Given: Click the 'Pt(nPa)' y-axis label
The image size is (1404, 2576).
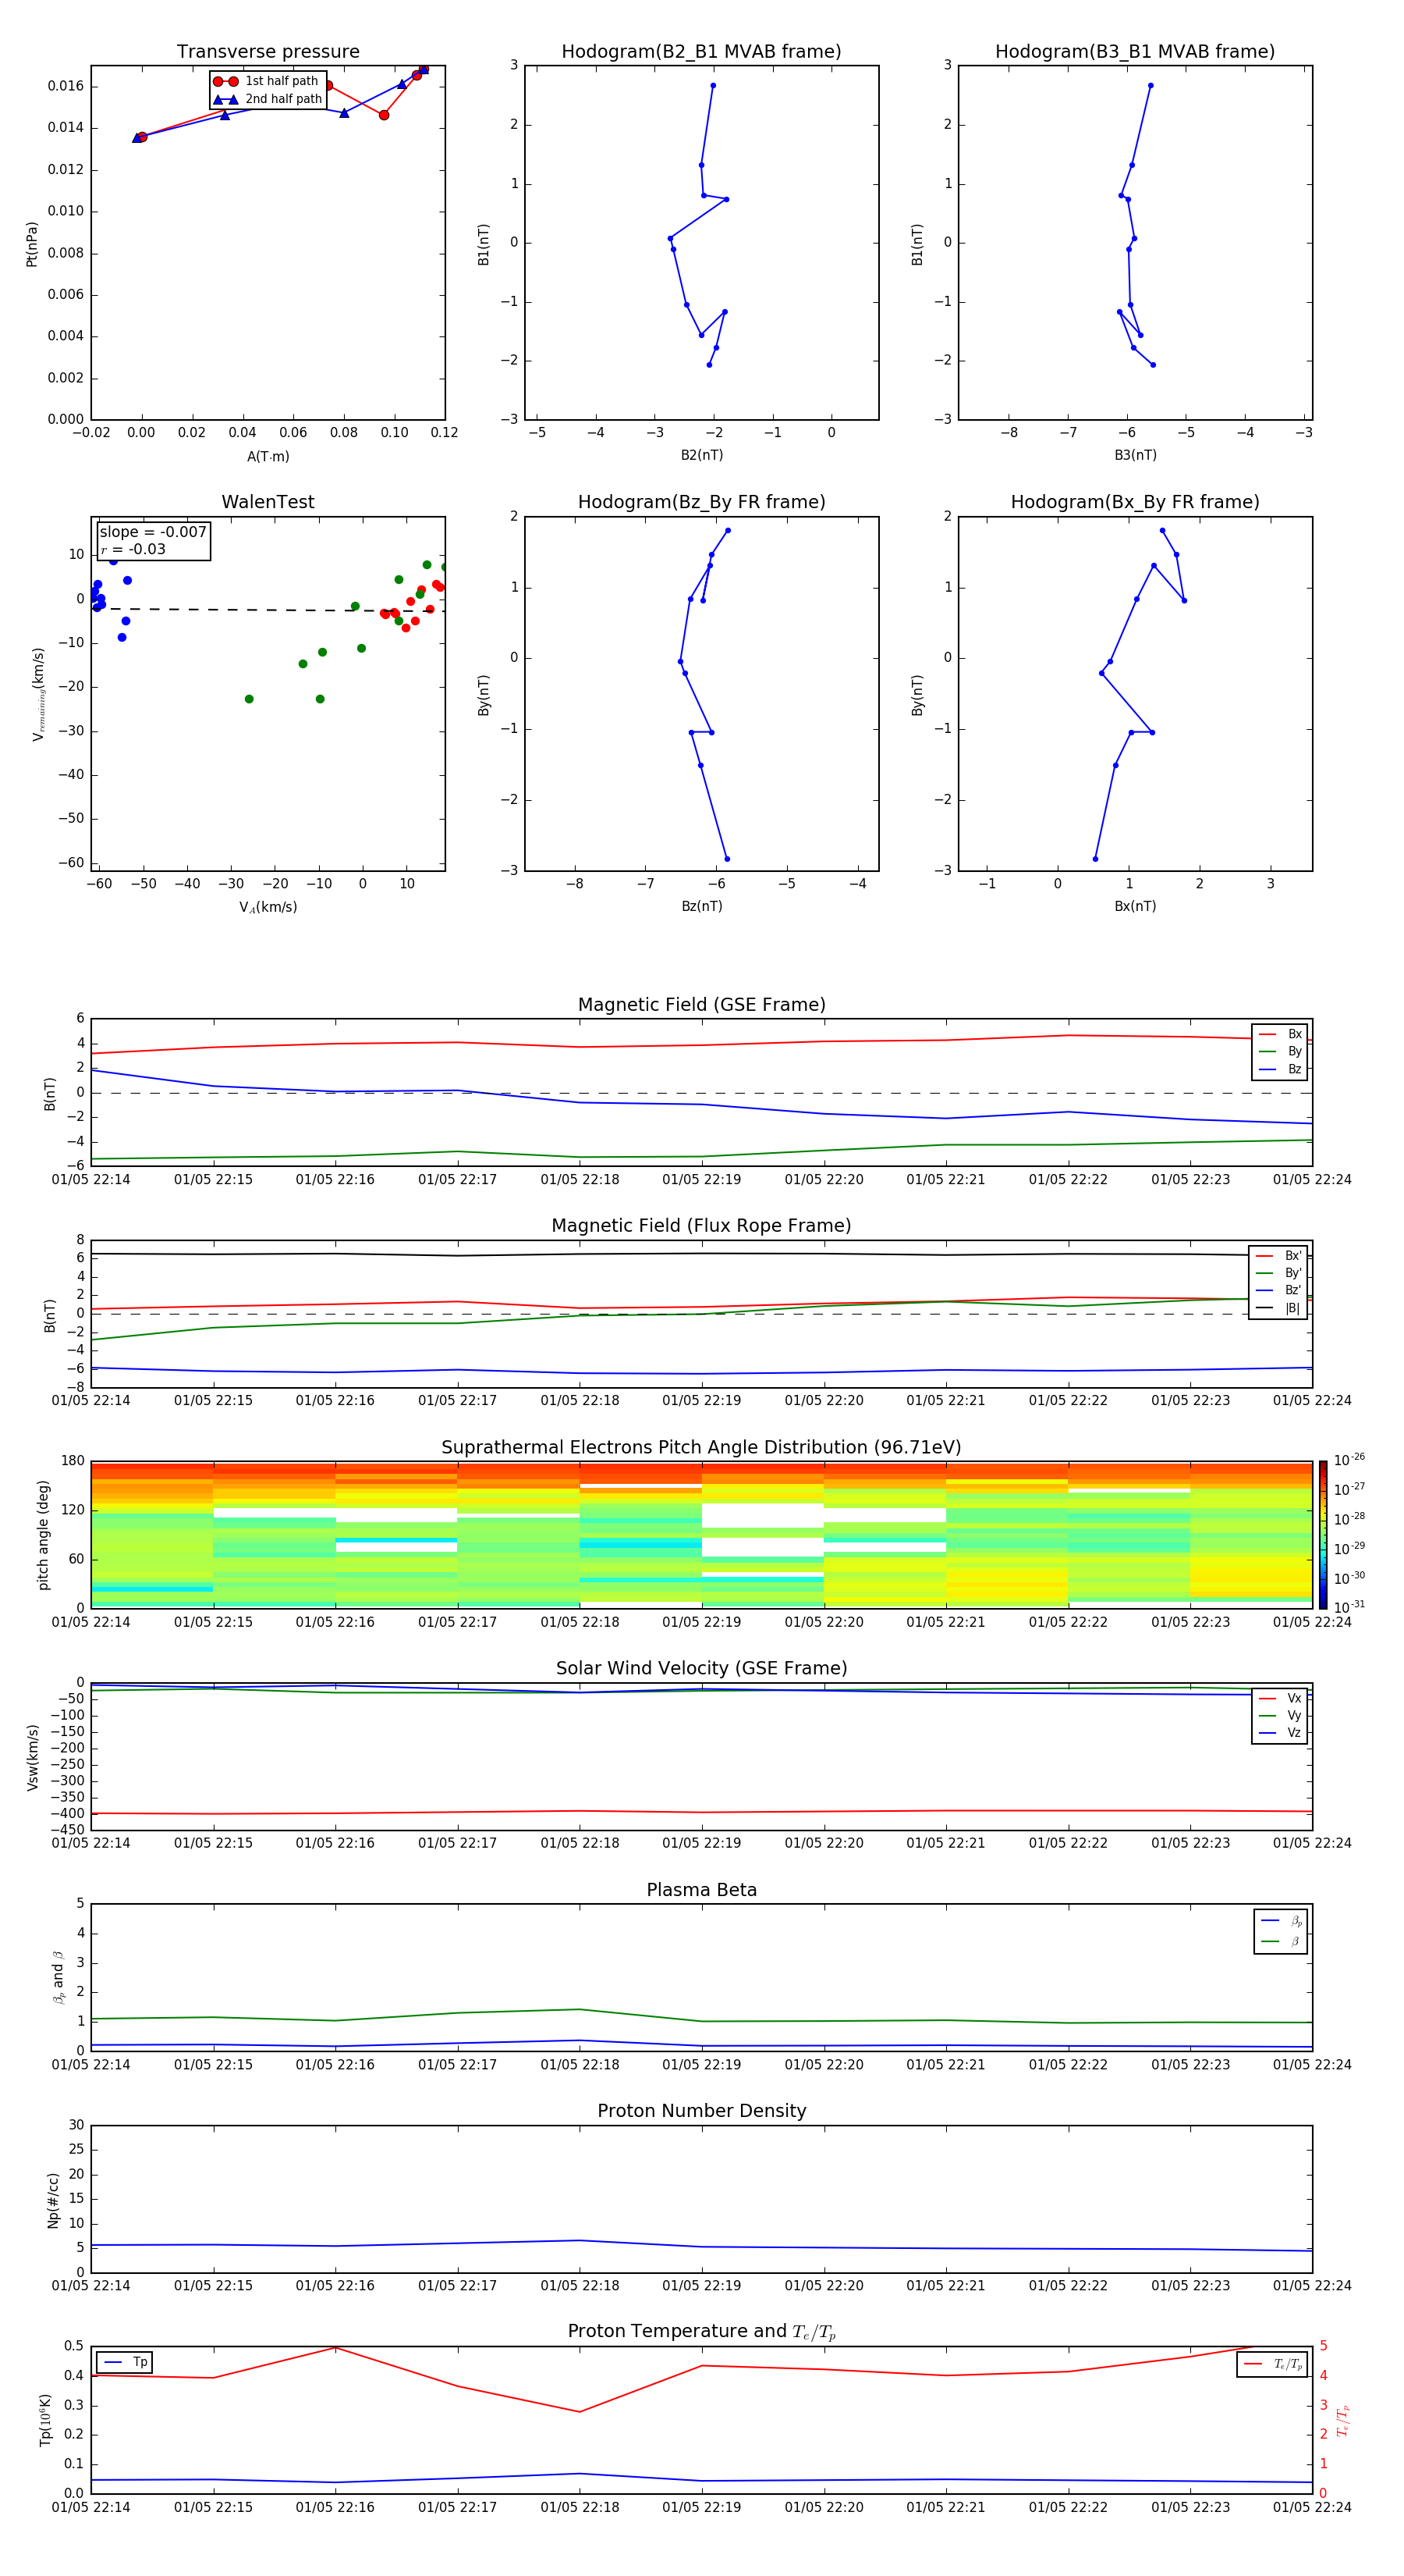Looking at the screenshot, I should 32,243.
